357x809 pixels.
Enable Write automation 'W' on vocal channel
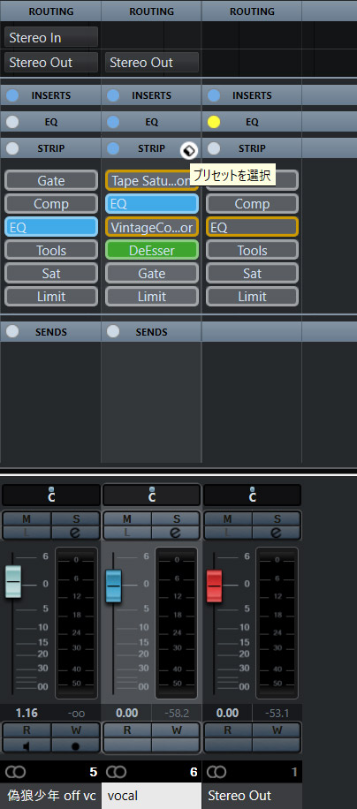[176, 730]
